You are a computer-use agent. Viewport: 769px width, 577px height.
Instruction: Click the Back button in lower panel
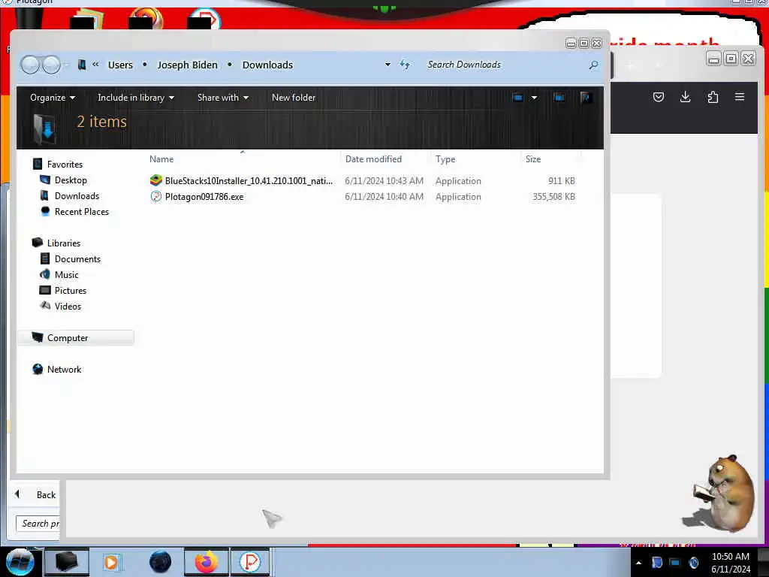point(35,494)
